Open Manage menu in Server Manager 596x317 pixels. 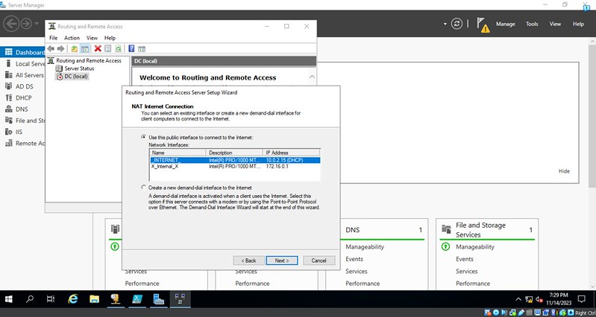pyautogui.click(x=505, y=24)
